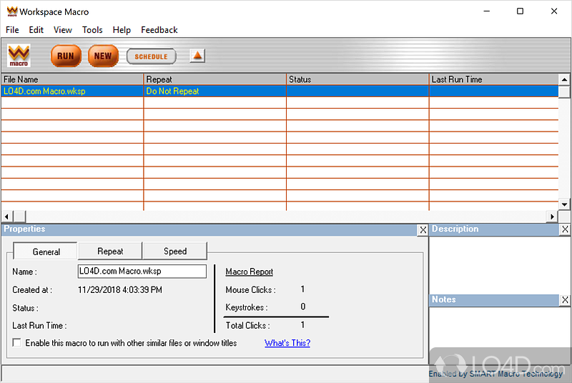This screenshot has width=572, height=383.
Task: Open the What's This? link
Action: (287, 343)
